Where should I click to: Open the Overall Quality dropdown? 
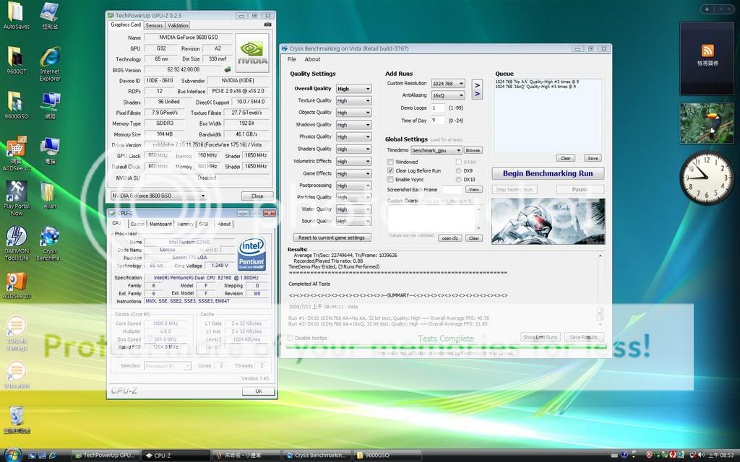[353, 89]
